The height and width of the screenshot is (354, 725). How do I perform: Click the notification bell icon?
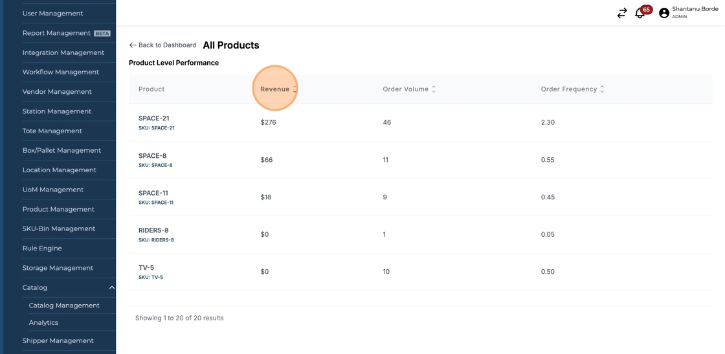[x=640, y=13]
